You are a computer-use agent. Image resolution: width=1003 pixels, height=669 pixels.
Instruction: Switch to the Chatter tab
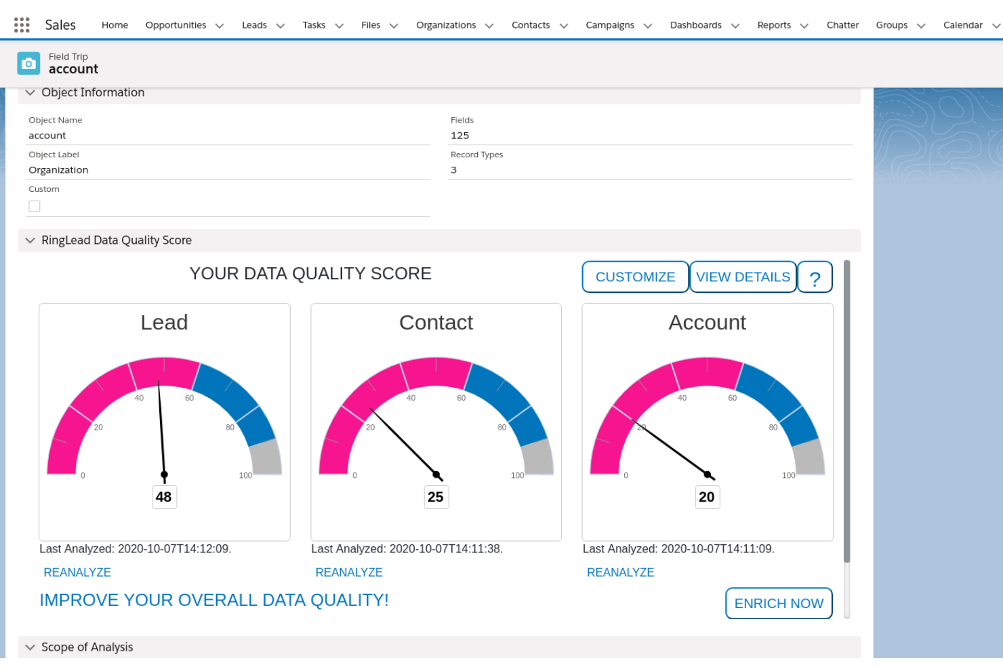click(842, 25)
